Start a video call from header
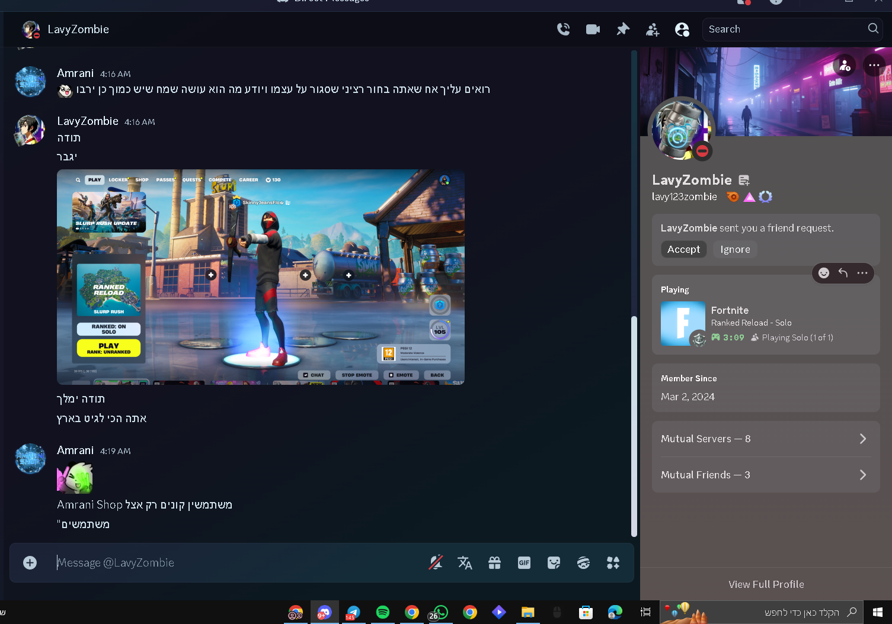Viewport: 892px width, 624px height. (x=593, y=29)
